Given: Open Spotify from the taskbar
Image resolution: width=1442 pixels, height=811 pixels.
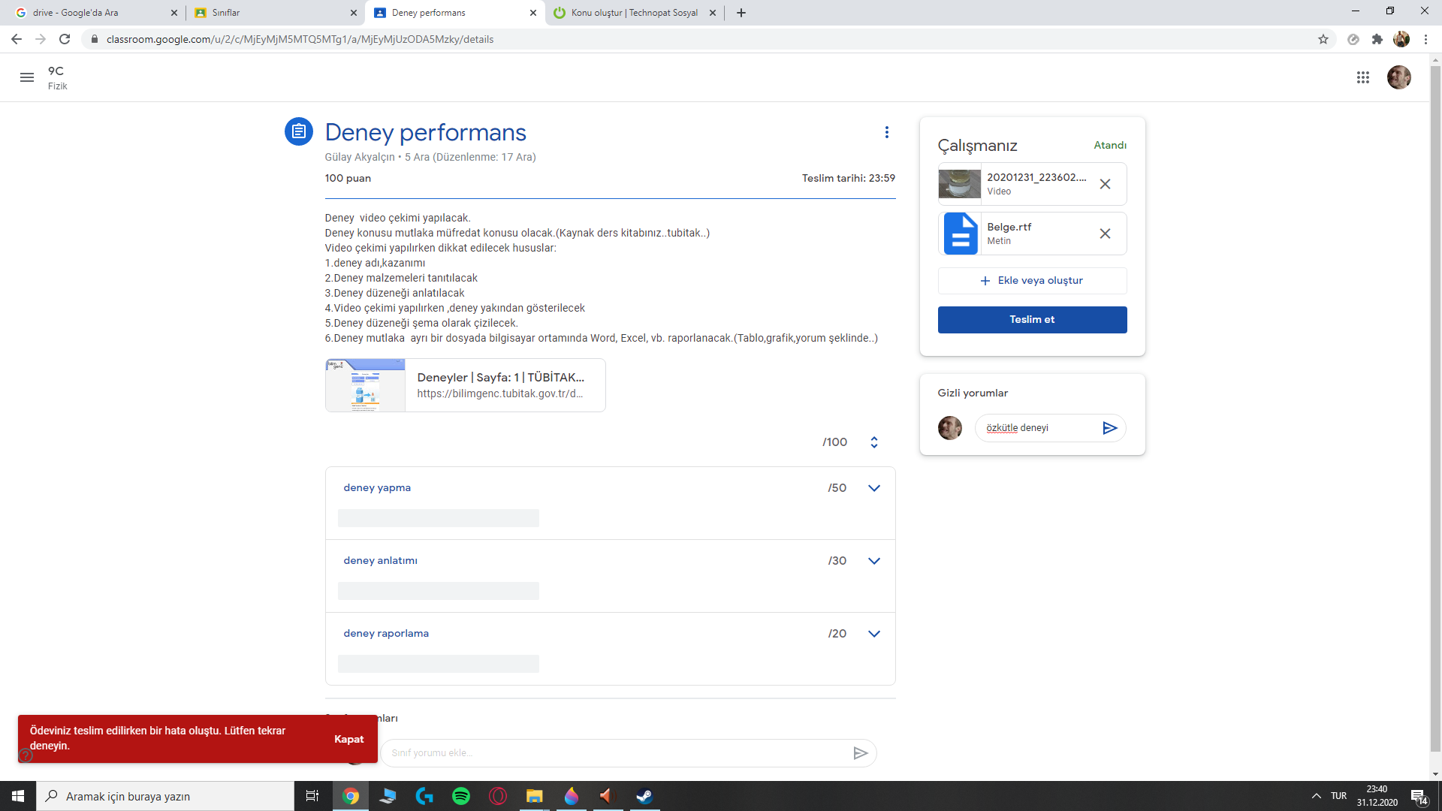Looking at the screenshot, I should [460, 796].
